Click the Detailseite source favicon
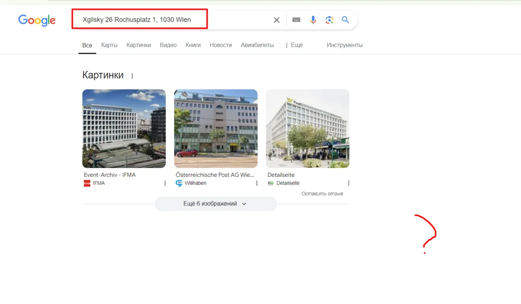521x304 pixels. click(271, 183)
